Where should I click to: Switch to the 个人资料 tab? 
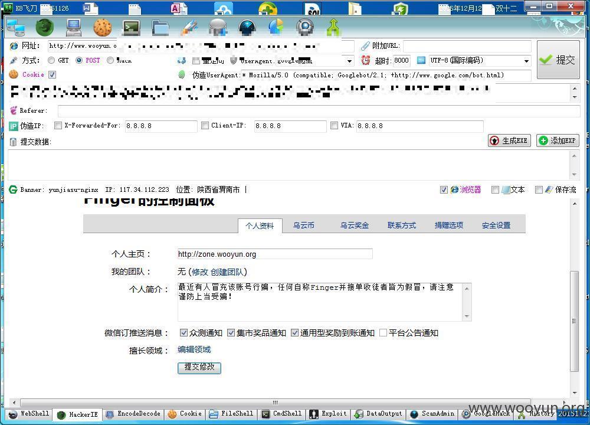click(260, 226)
